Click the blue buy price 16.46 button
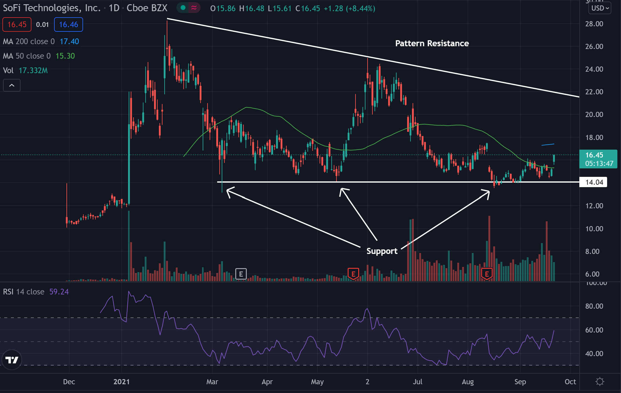The width and height of the screenshot is (621, 393). (69, 24)
